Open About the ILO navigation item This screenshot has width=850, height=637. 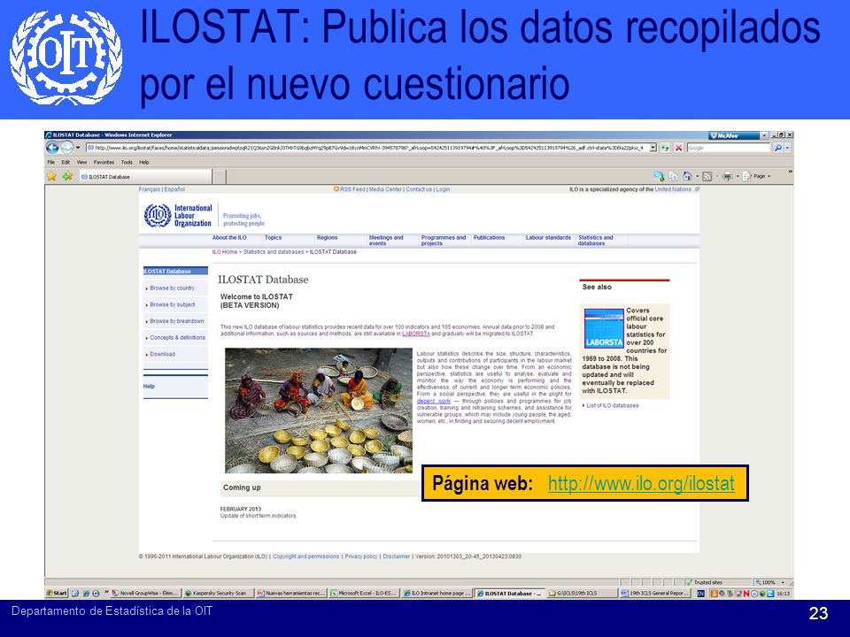click(229, 237)
